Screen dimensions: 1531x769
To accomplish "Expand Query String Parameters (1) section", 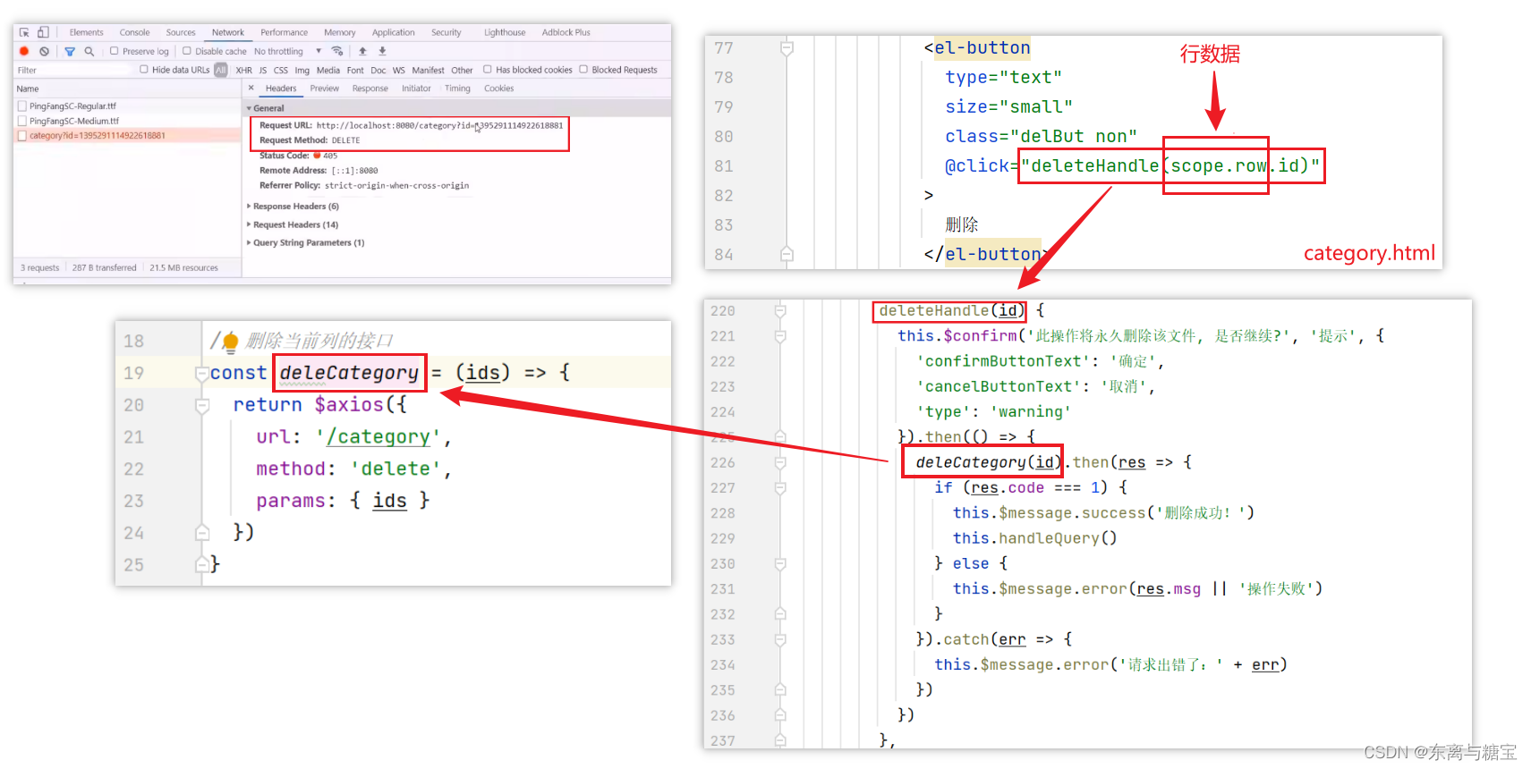I will (307, 242).
